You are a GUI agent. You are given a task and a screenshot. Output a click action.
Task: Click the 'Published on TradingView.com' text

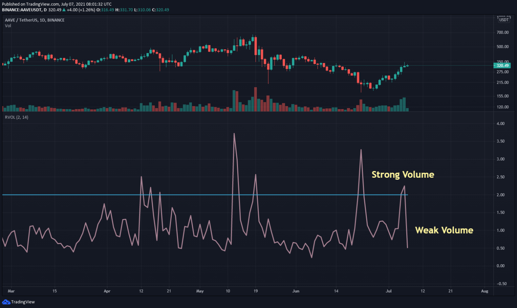31,4
